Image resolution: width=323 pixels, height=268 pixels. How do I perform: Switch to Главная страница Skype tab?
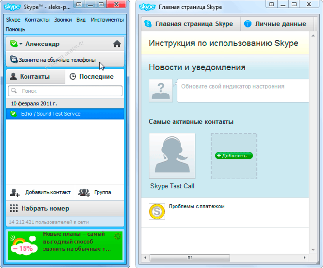point(191,24)
